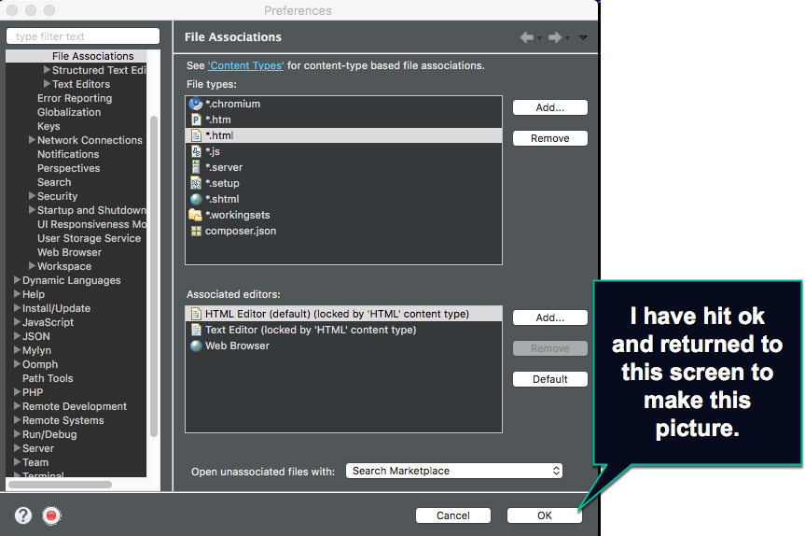Click the *.workingsets folder icon

coord(195,215)
